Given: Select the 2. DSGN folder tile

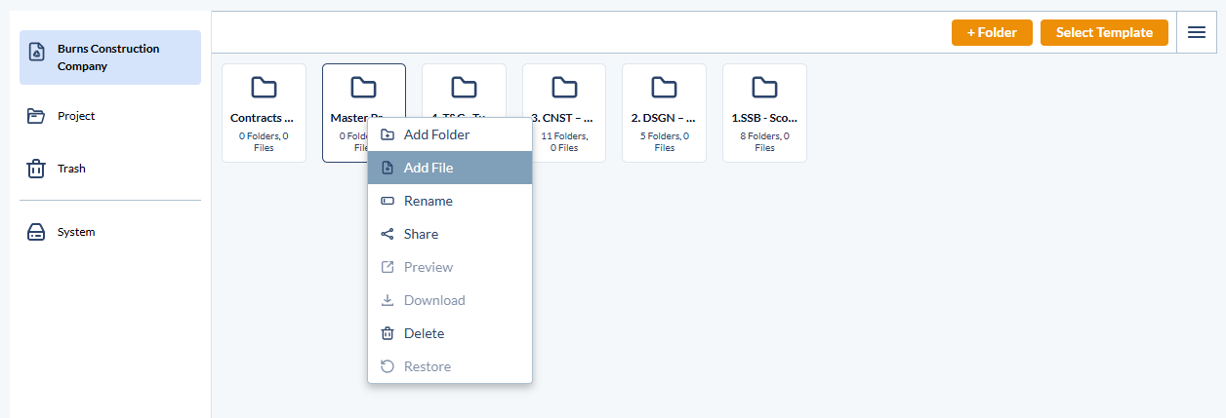Looking at the screenshot, I should click(664, 112).
